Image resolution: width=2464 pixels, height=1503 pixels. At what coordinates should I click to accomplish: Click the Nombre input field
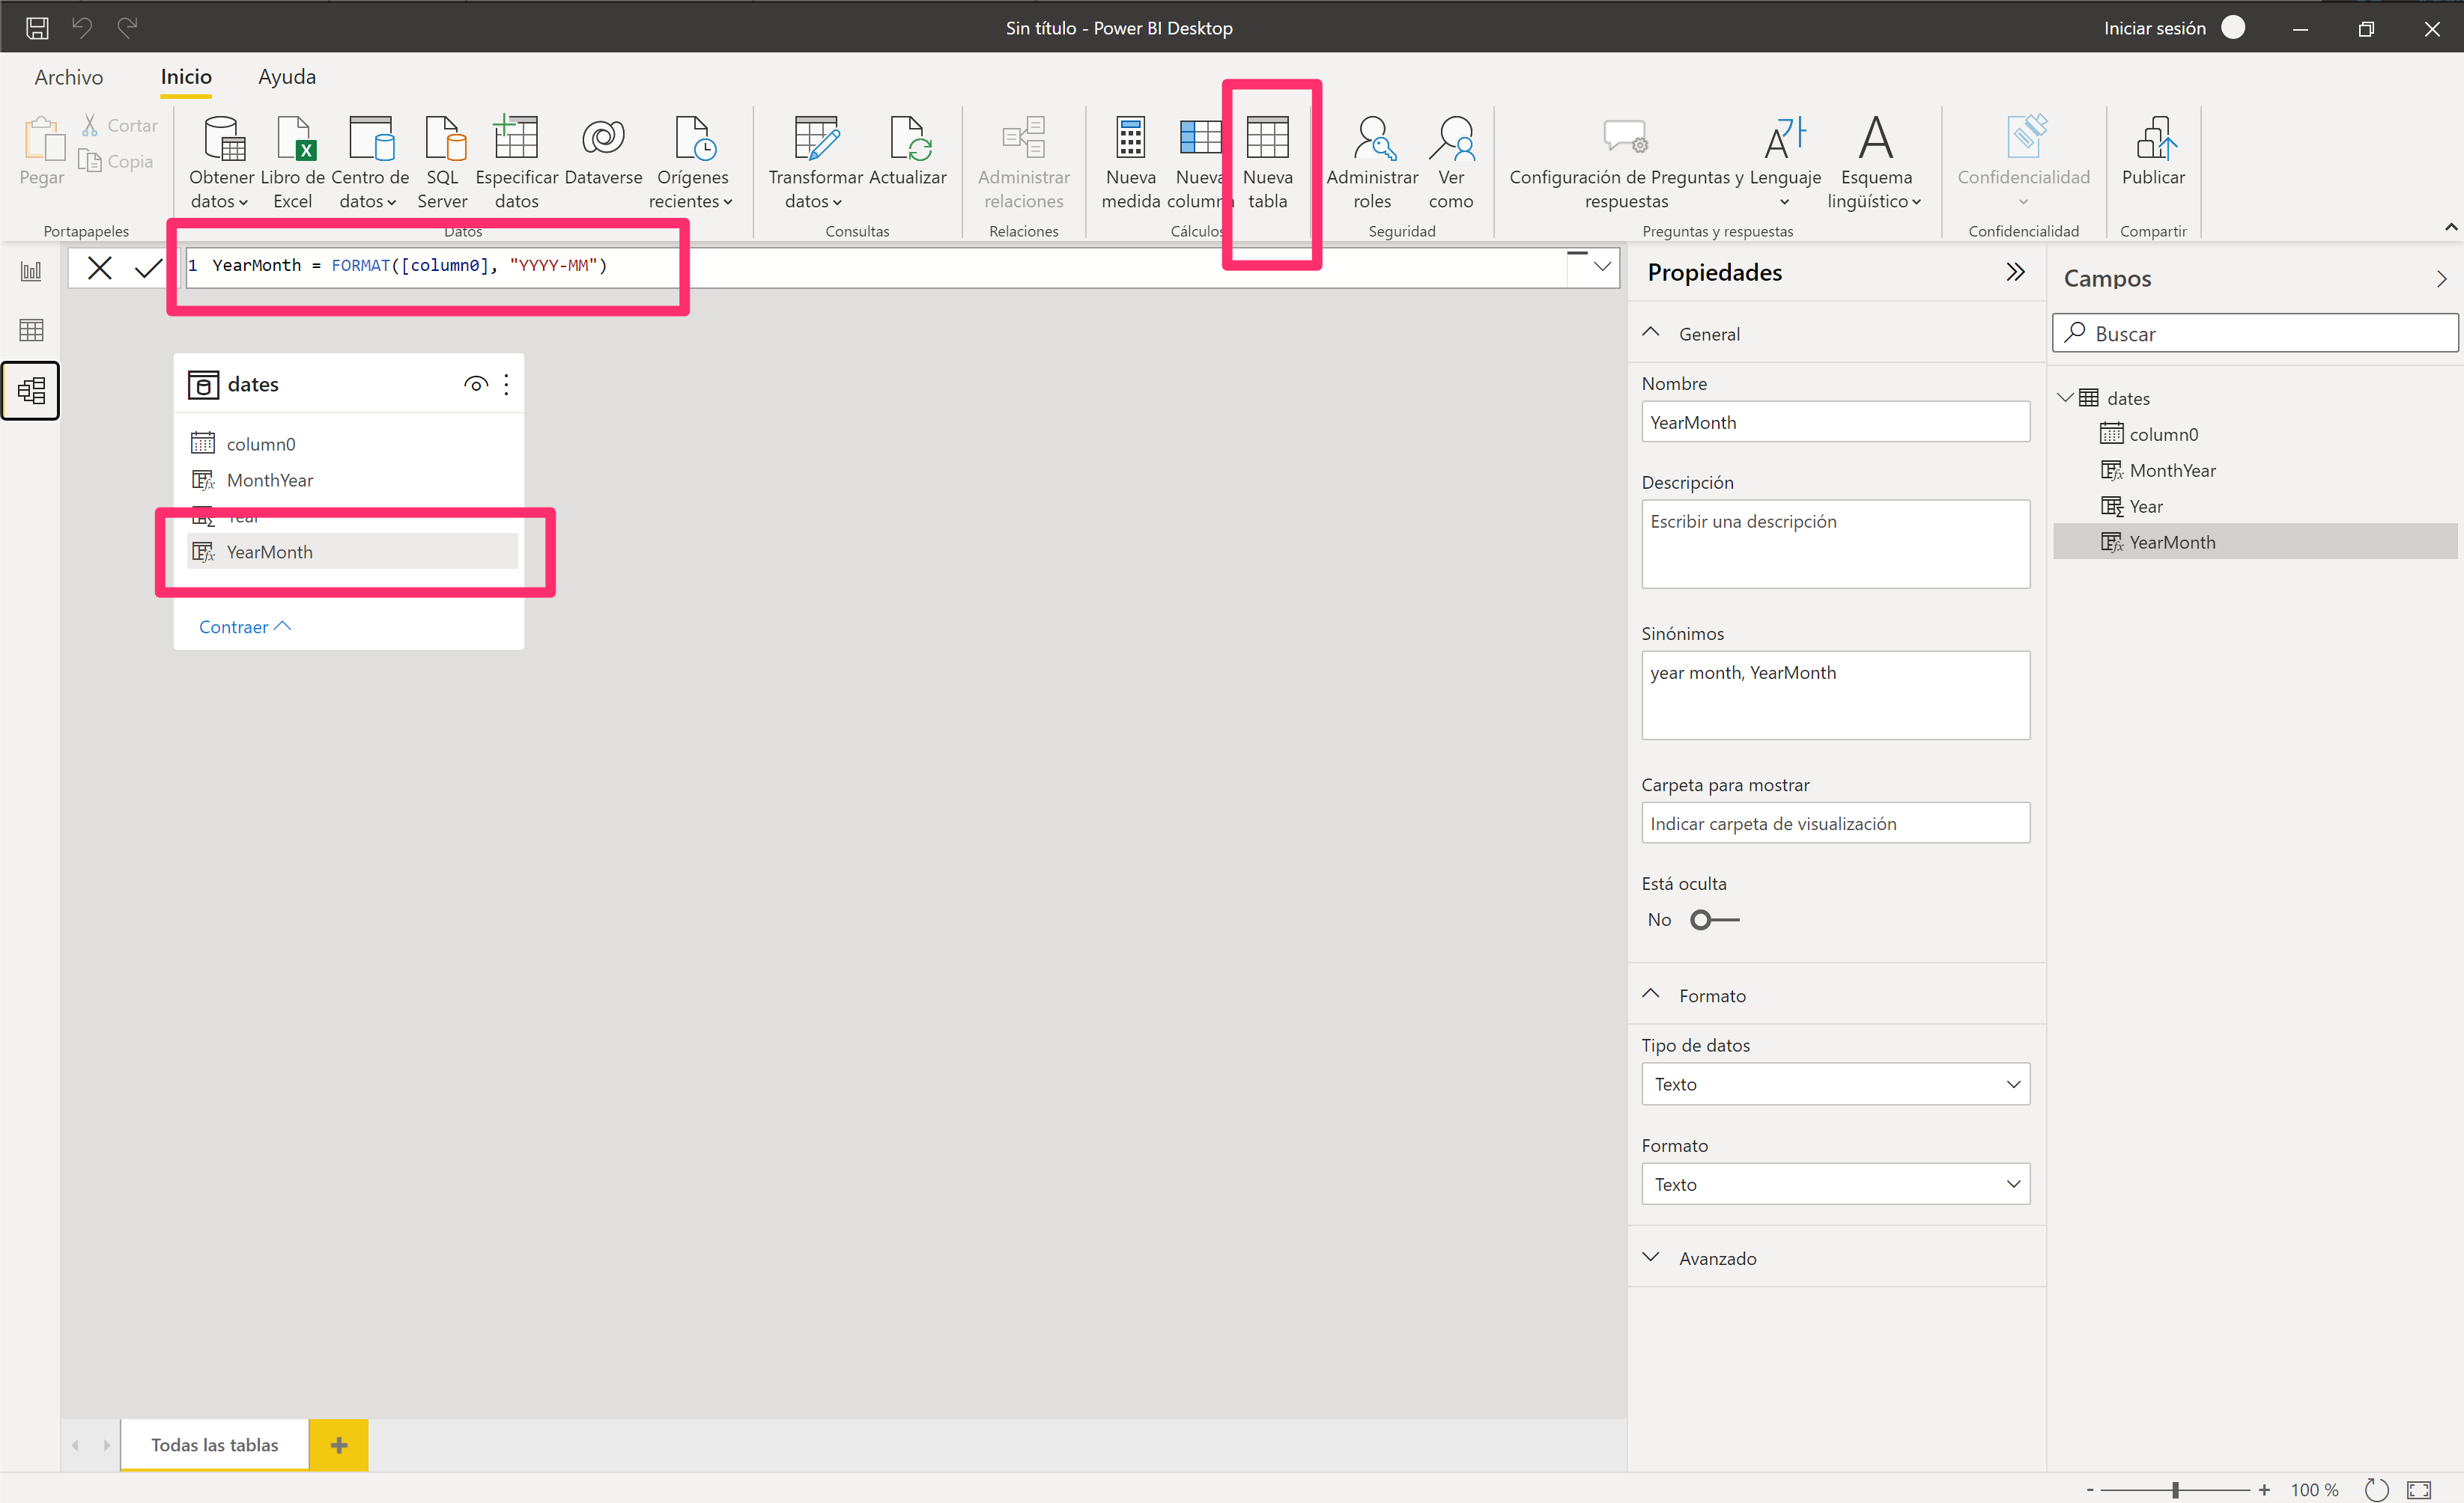1835,421
